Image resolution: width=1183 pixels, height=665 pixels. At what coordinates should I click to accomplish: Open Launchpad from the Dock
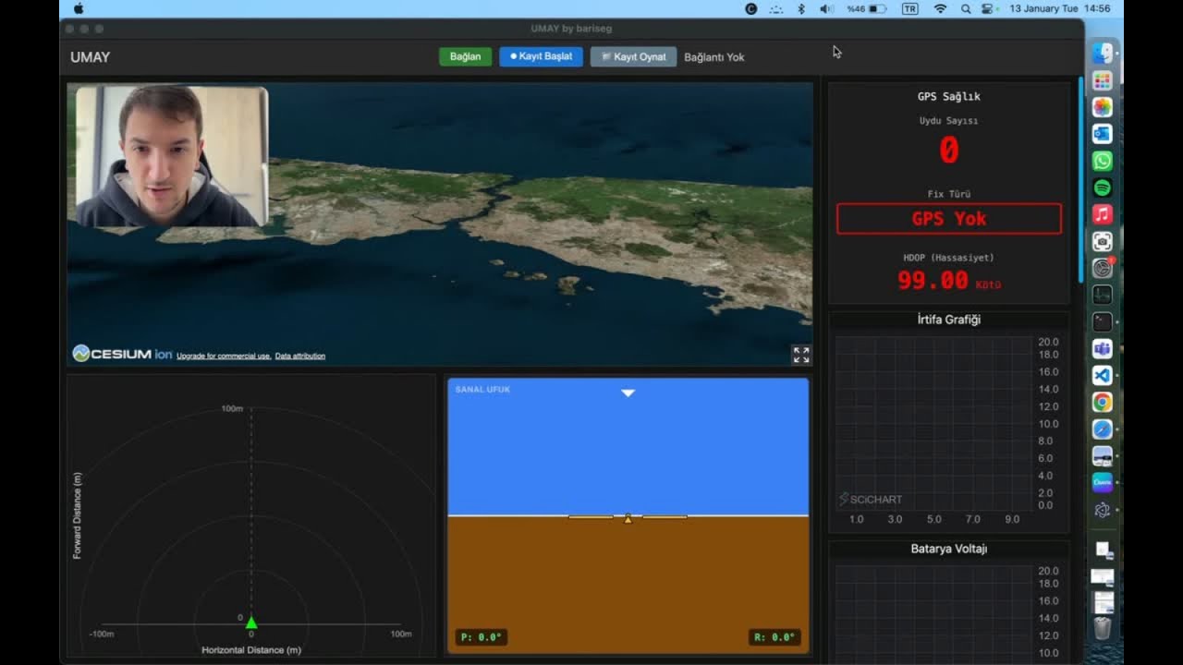click(x=1103, y=81)
